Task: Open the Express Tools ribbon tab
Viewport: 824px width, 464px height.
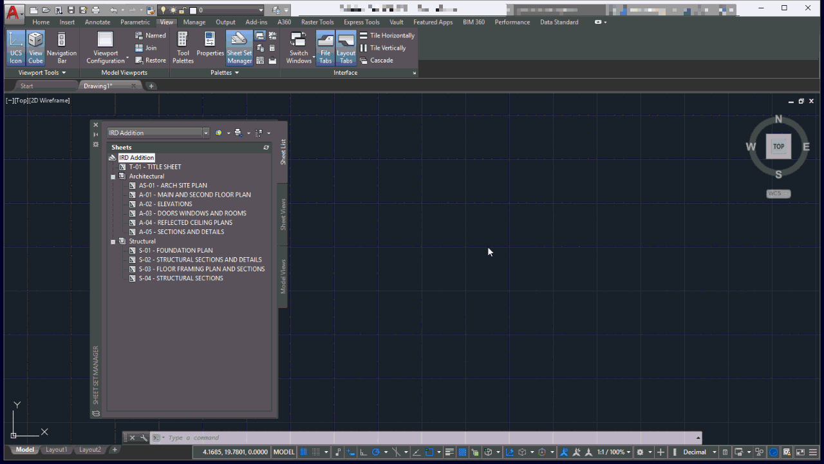Action: coord(361,21)
